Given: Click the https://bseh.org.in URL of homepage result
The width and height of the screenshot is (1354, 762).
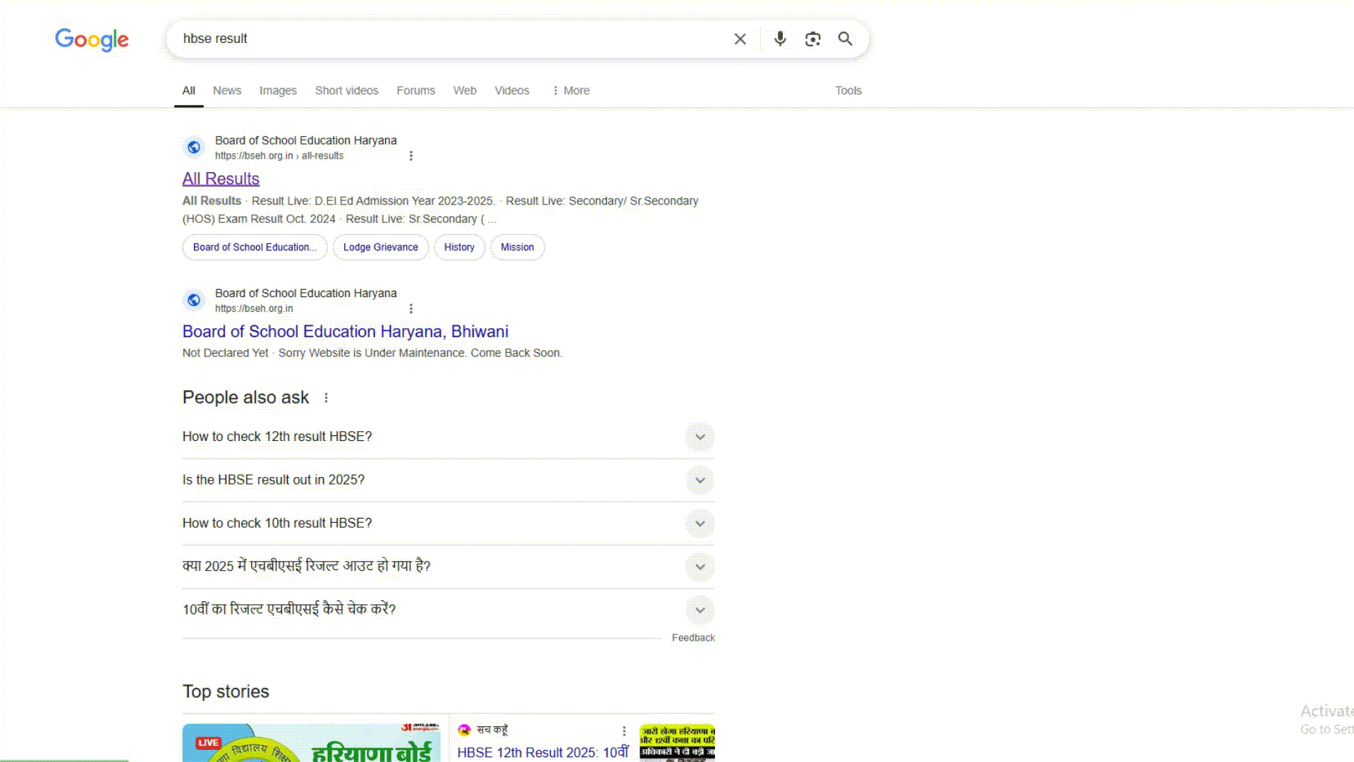Looking at the screenshot, I should click(x=254, y=309).
